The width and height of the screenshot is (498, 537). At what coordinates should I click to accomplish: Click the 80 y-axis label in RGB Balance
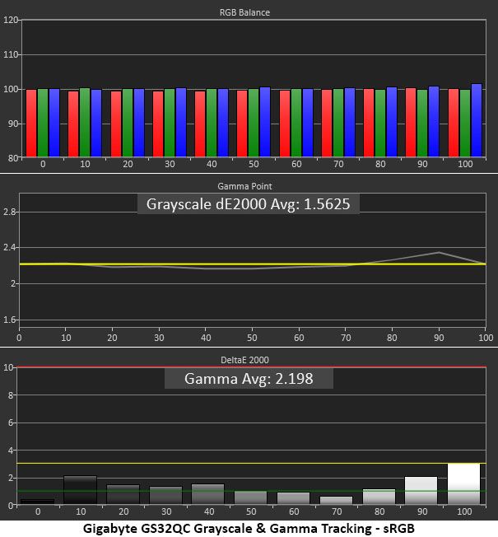pos(12,158)
